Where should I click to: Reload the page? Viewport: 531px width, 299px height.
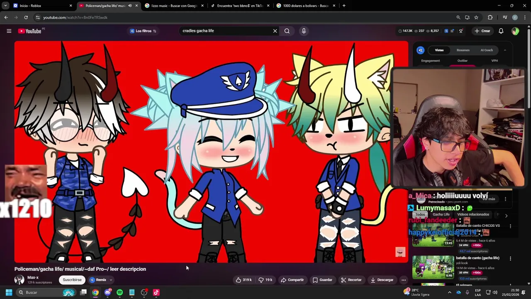click(x=26, y=17)
